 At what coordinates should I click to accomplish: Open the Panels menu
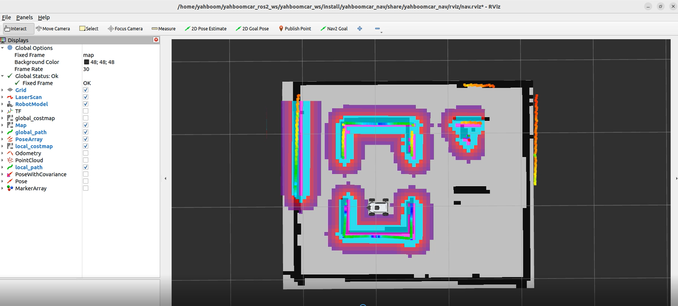[25, 17]
